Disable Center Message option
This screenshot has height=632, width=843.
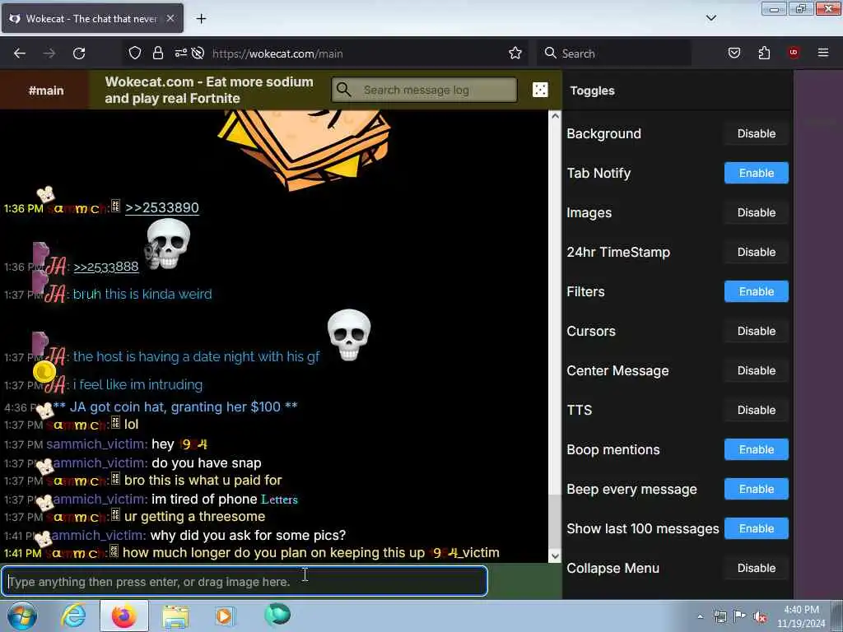756,370
